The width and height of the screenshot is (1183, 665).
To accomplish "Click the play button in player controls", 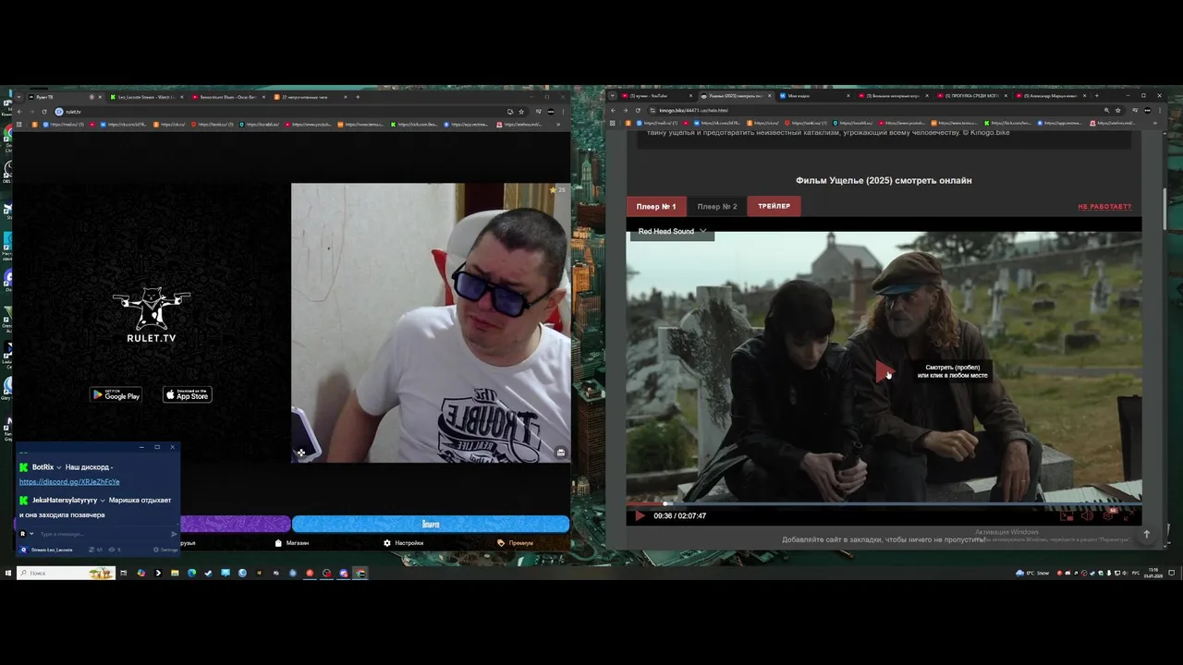I will click(x=639, y=515).
